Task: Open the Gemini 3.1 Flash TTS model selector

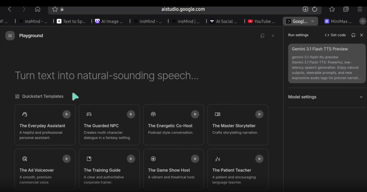Action: 327,63
